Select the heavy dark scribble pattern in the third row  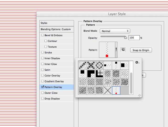(124, 82)
